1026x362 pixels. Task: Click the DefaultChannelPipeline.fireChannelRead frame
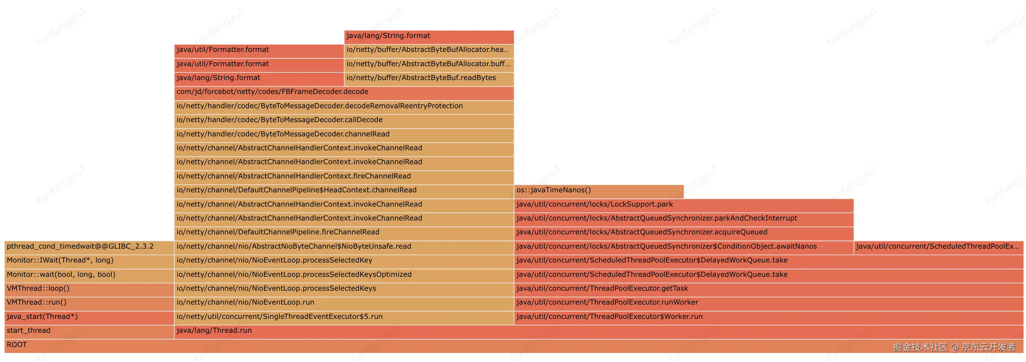click(344, 234)
